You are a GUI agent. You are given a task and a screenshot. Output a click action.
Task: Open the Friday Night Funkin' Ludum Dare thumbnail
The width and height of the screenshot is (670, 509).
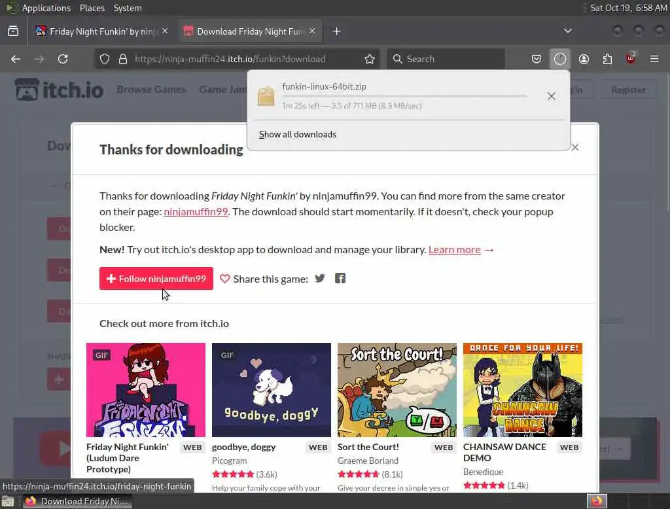[x=146, y=390]
